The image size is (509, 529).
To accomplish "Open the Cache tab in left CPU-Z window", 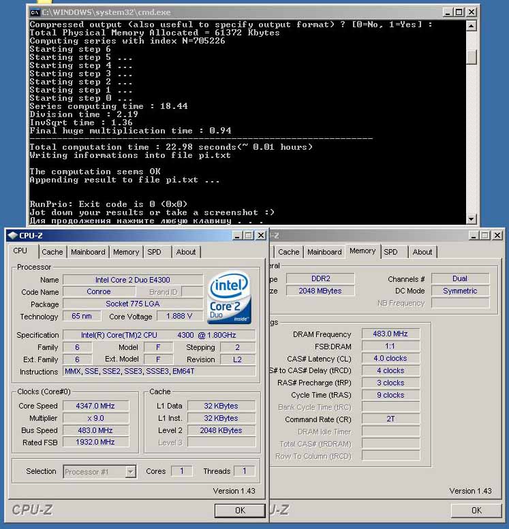I will point(52,252).
